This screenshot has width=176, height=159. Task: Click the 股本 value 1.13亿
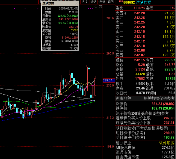coord(170,84)
